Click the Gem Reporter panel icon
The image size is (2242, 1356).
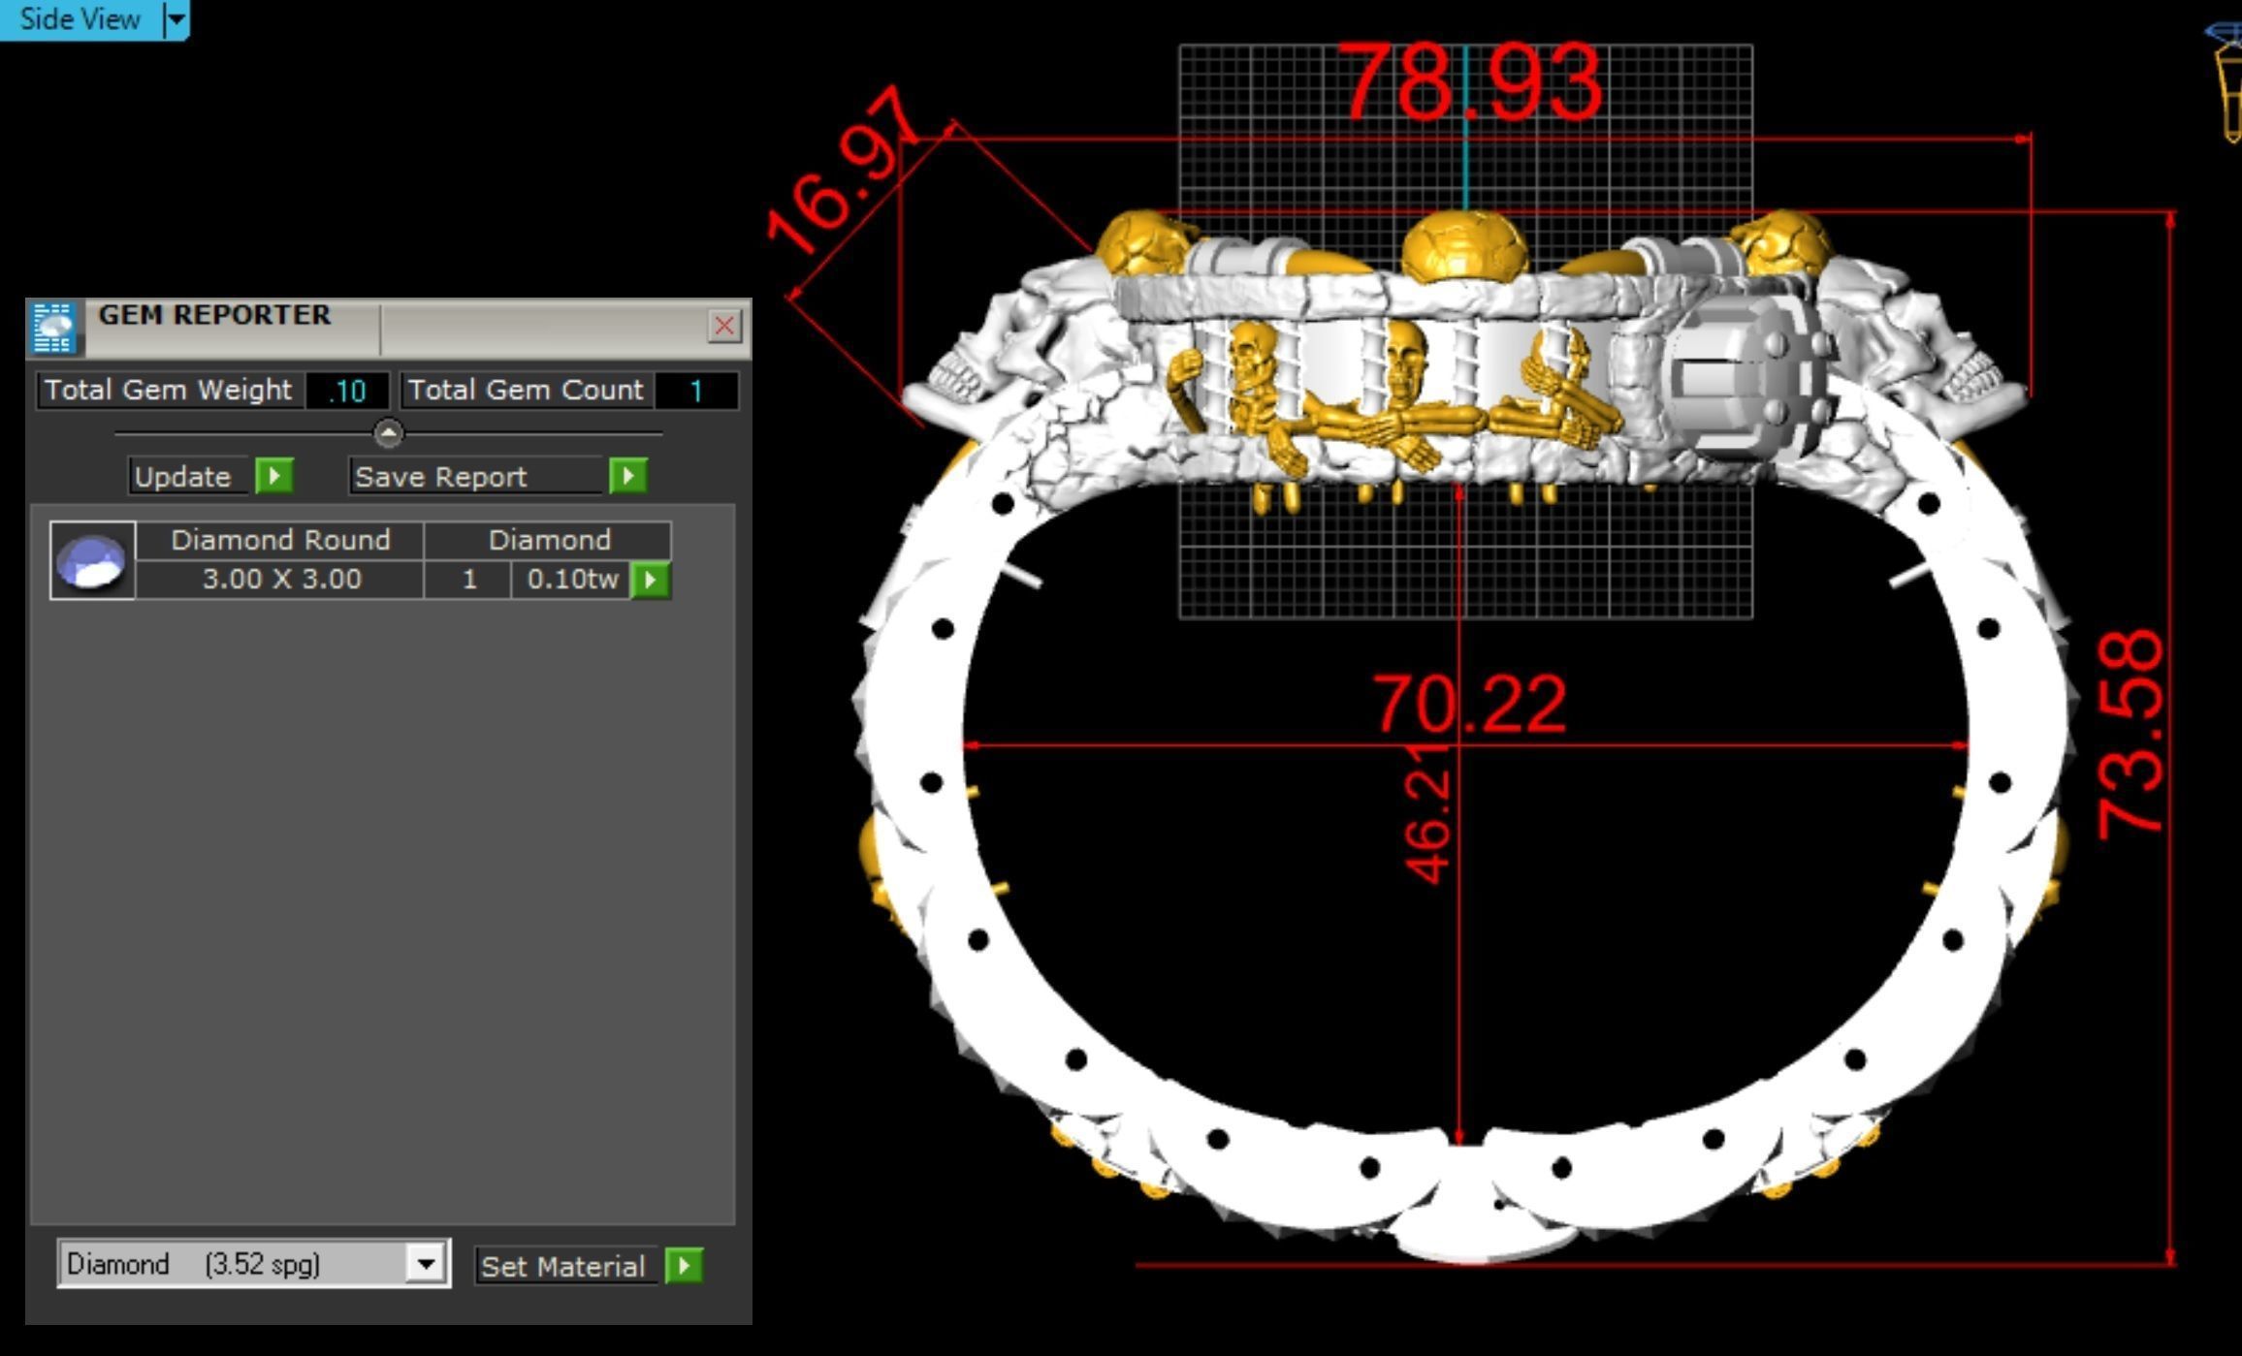coord(54,328)
